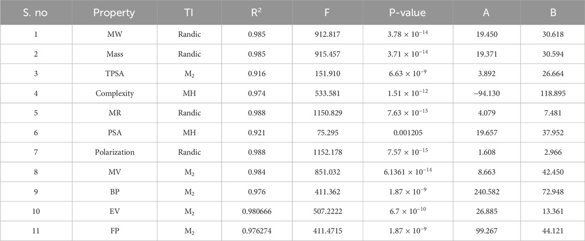Click the 'Property' column header
This screenshot has height=241, width=585.
pyautogui.click(x=113, y=13)
